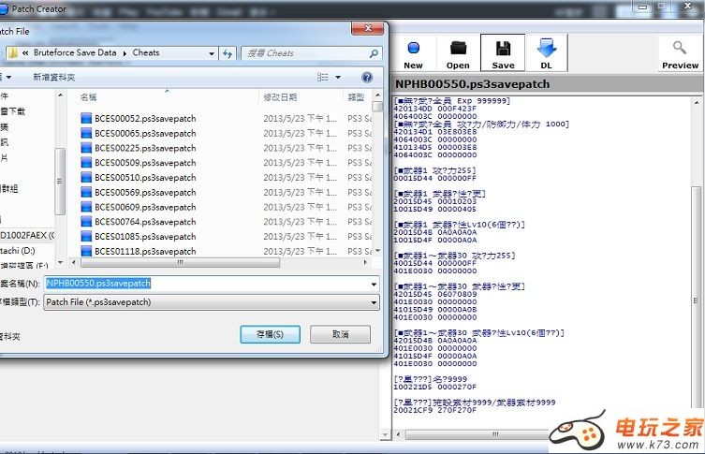Click the Open folder icon
The width and height of the screenshot is (705, 454).
(458, 53)
